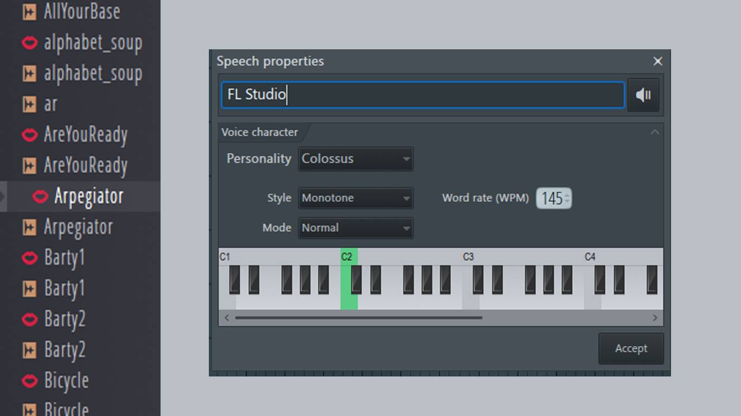Click the waveform icon next to AllYourBase

tap(29, 12)
